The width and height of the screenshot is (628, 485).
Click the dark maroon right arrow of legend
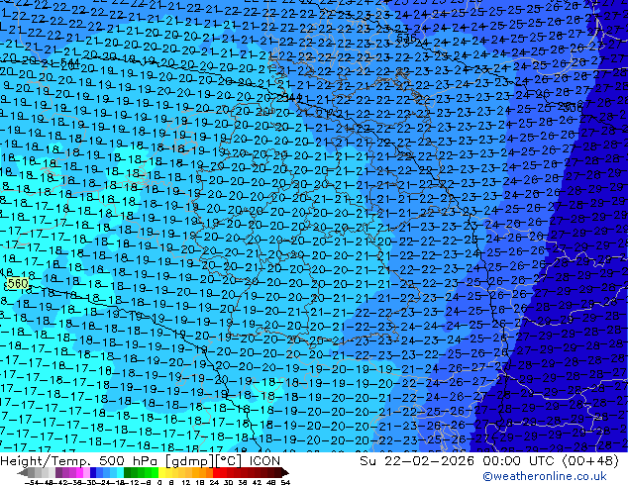point(285,472)
